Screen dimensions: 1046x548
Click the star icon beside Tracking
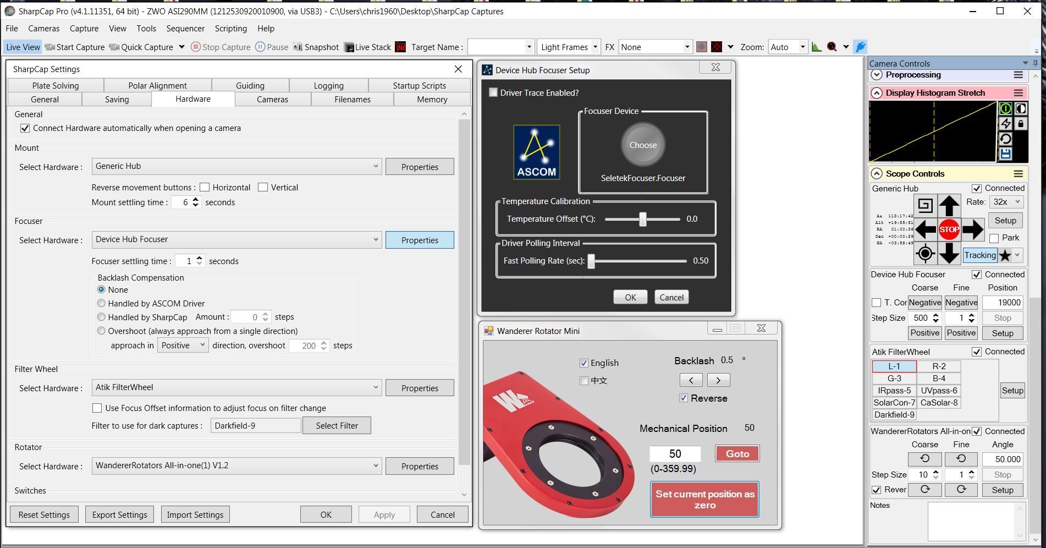(x=1005, y=255)
